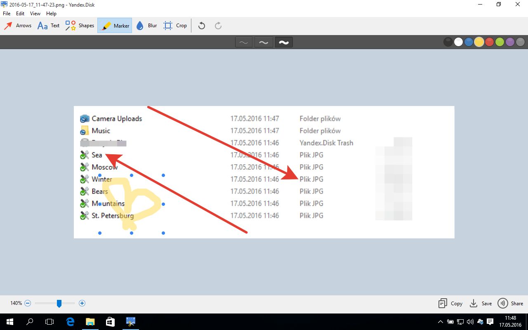Viewport: 528px width, 330px height.
Task: Pick the red color swatch
Action: pyautogui.click(x=489, y=42)
